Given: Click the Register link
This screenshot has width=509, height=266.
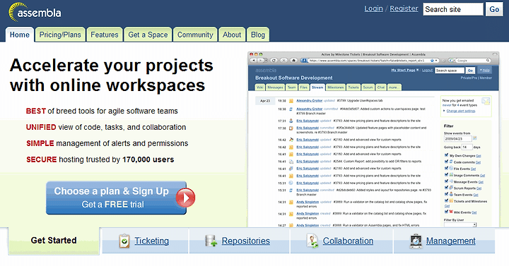Looking at the screenshot, I should (404, 8).
